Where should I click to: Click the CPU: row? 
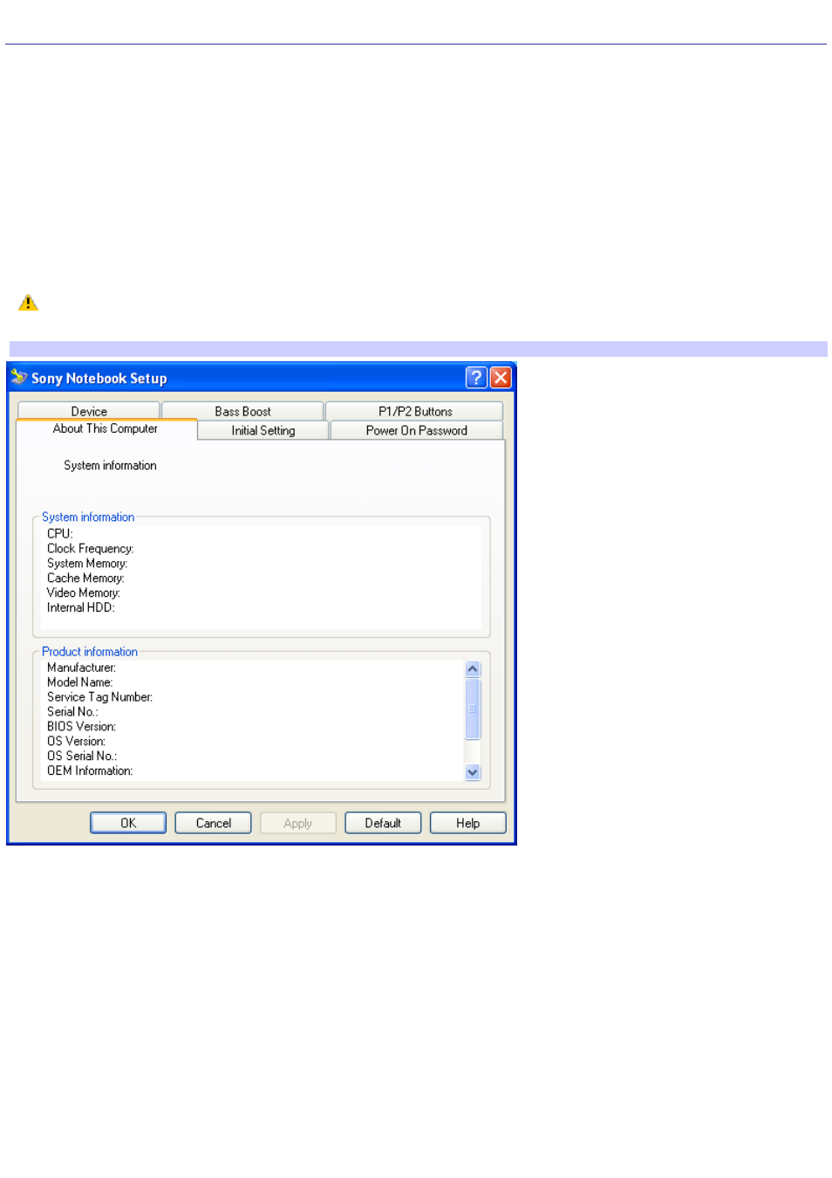[x=60, y=533]
